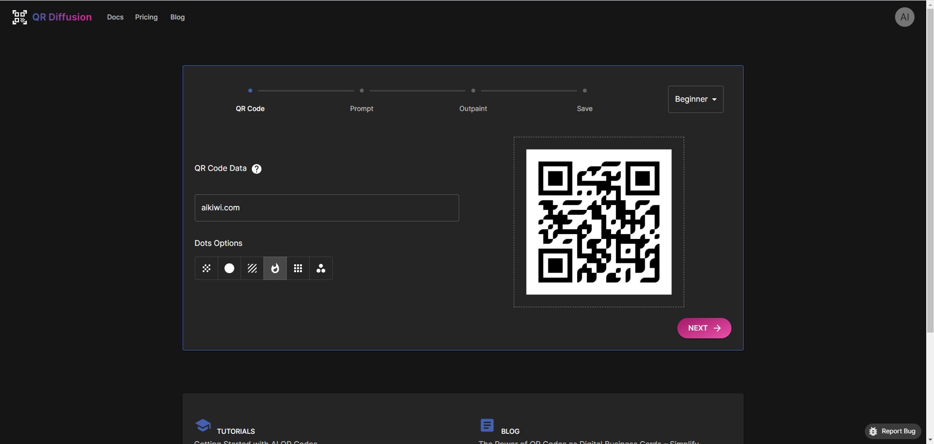The image size is (934, 444).
Task: Click the 'Dots Options' label
Action: (x=219, y=243)
